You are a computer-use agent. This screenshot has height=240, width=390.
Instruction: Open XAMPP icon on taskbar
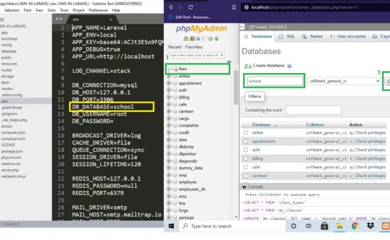(x=386, y=226)
